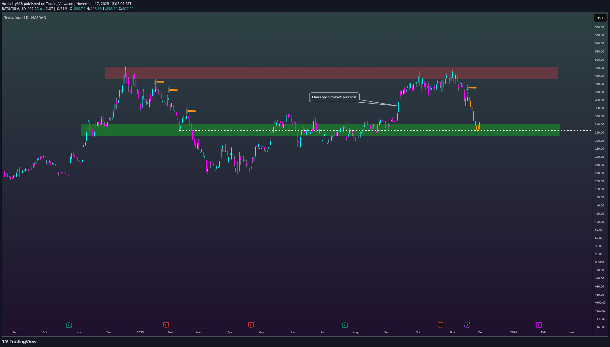Open the purple lightning event icon

tap(467, 325)
